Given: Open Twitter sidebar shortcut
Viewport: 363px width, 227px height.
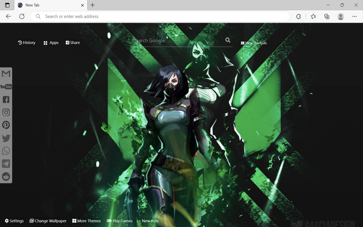Looking at the screenshot, I should point(6,138).
